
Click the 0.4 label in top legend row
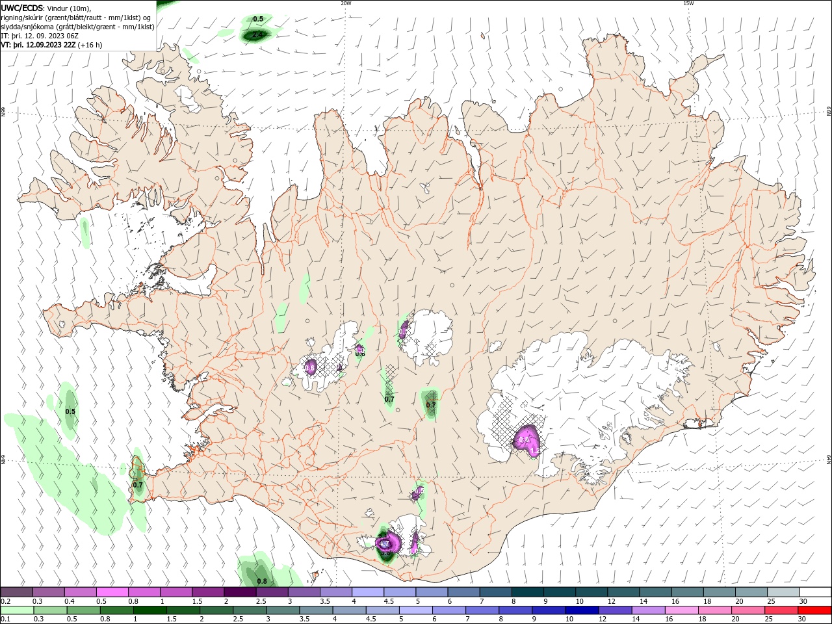click(x=70, y=602)
